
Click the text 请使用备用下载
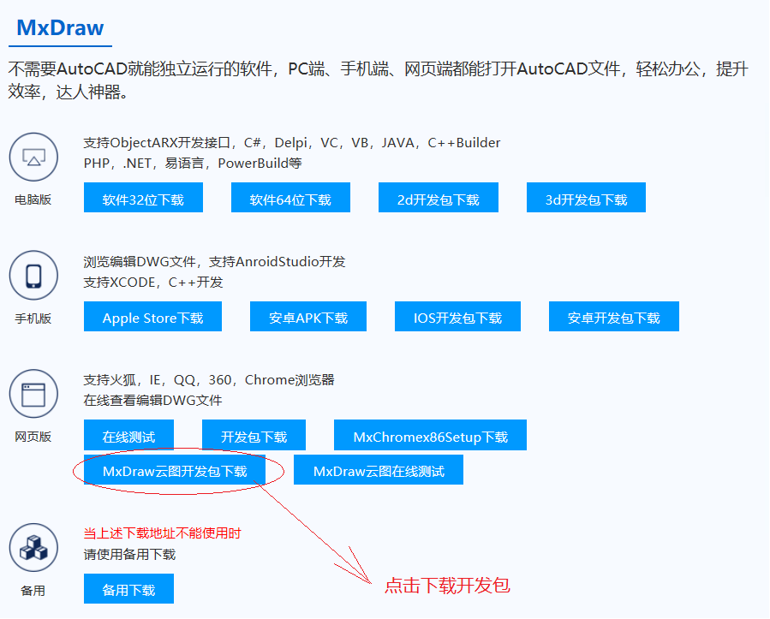coord(129,555)
